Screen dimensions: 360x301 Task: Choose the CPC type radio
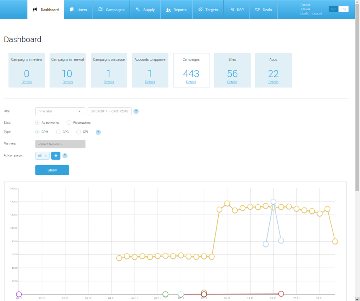[58, 132]
